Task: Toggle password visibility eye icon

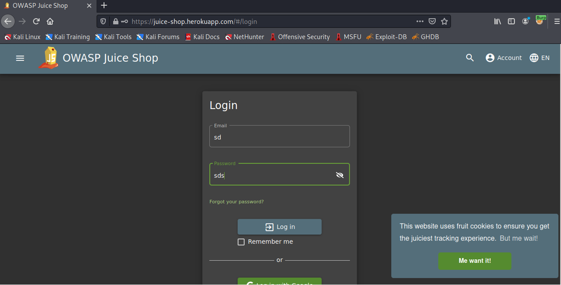Action: [x=339, y=175]
